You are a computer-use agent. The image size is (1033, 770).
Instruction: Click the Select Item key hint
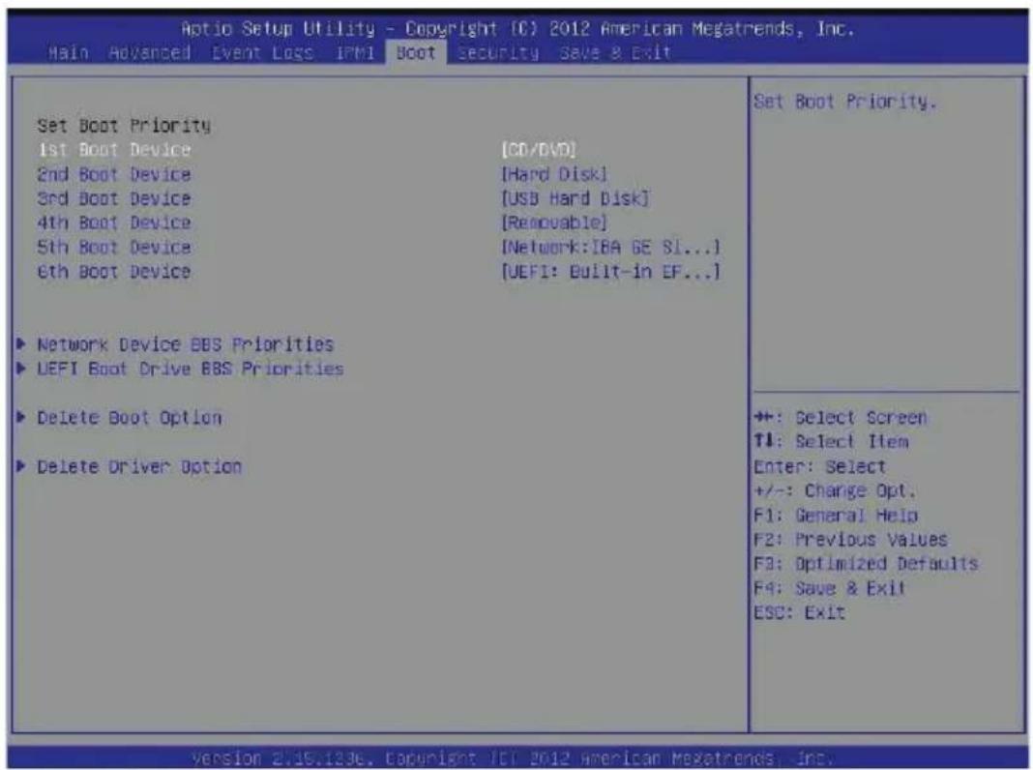tap(832, 442)
